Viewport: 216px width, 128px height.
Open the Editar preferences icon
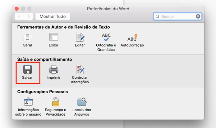click(80, 37)
